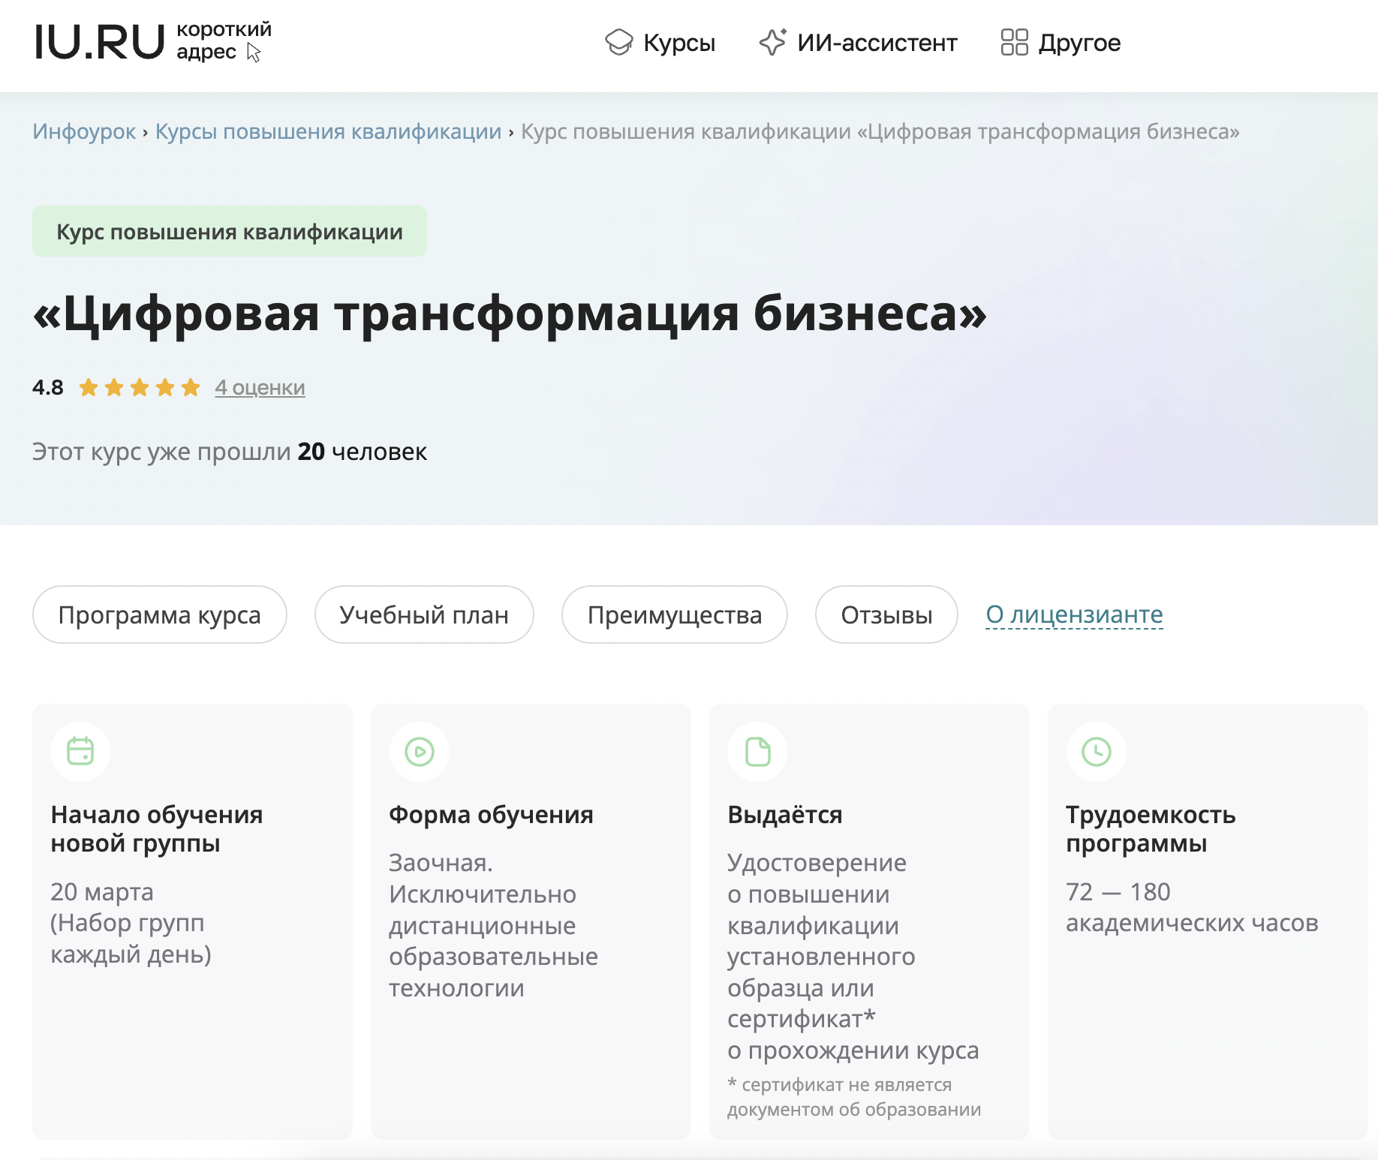Open the Курсы menu
This screenshot has width=1378, height=1160.
click(x=678, y=43)
